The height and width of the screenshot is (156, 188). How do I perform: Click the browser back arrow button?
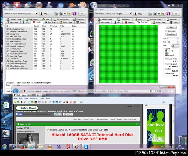[x=16, y=91]
